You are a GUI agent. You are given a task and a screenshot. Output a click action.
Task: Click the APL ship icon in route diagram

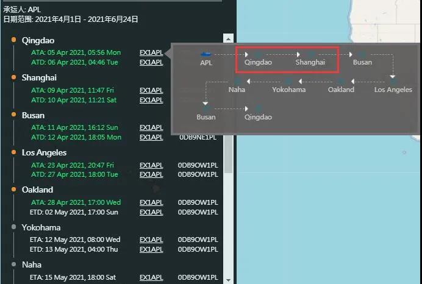click(x=206, y=54)
